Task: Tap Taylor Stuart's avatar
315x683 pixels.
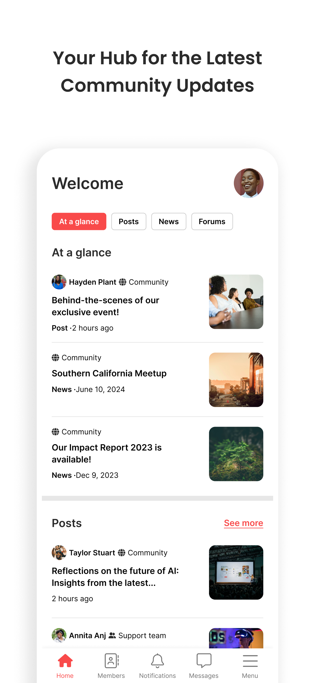Action: click(59, 553)
